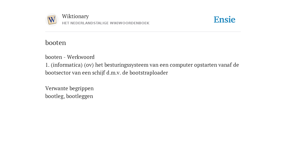Select the 'booten - Werkwoord' line

70,57
